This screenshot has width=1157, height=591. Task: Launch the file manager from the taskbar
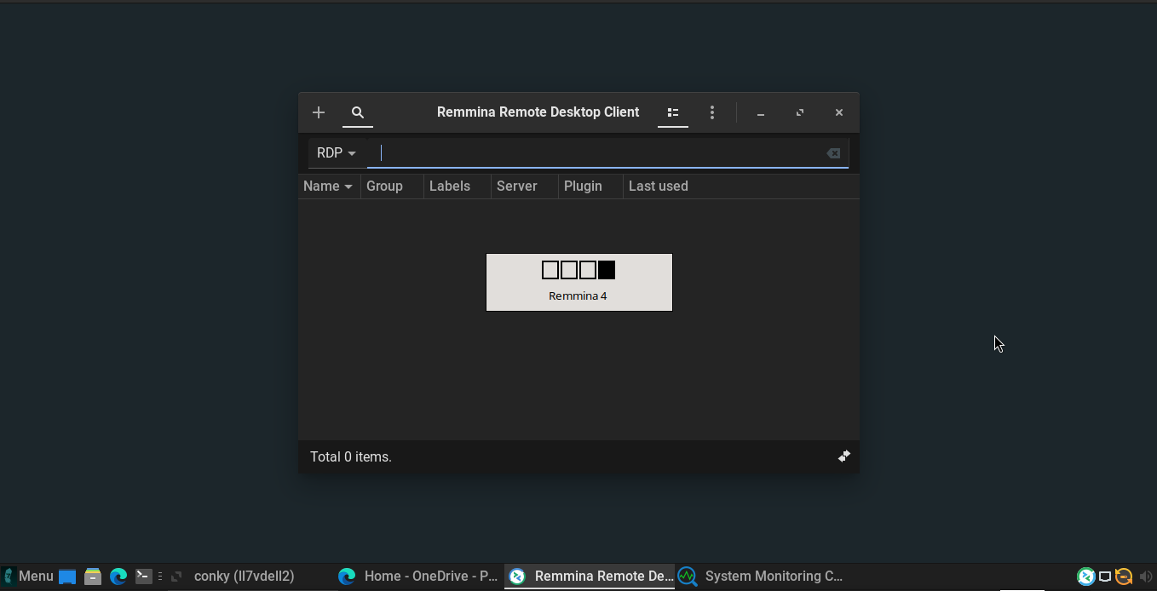[x=93, y=577]
